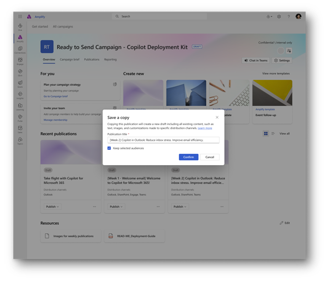Expand the Publish dropdown on Take flight card

[53, 206]
